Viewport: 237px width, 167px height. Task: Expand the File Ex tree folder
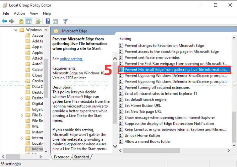point(22,116)
